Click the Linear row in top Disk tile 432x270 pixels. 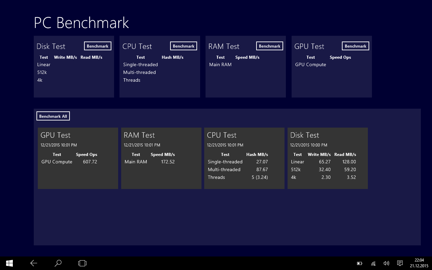coord(44,65)
